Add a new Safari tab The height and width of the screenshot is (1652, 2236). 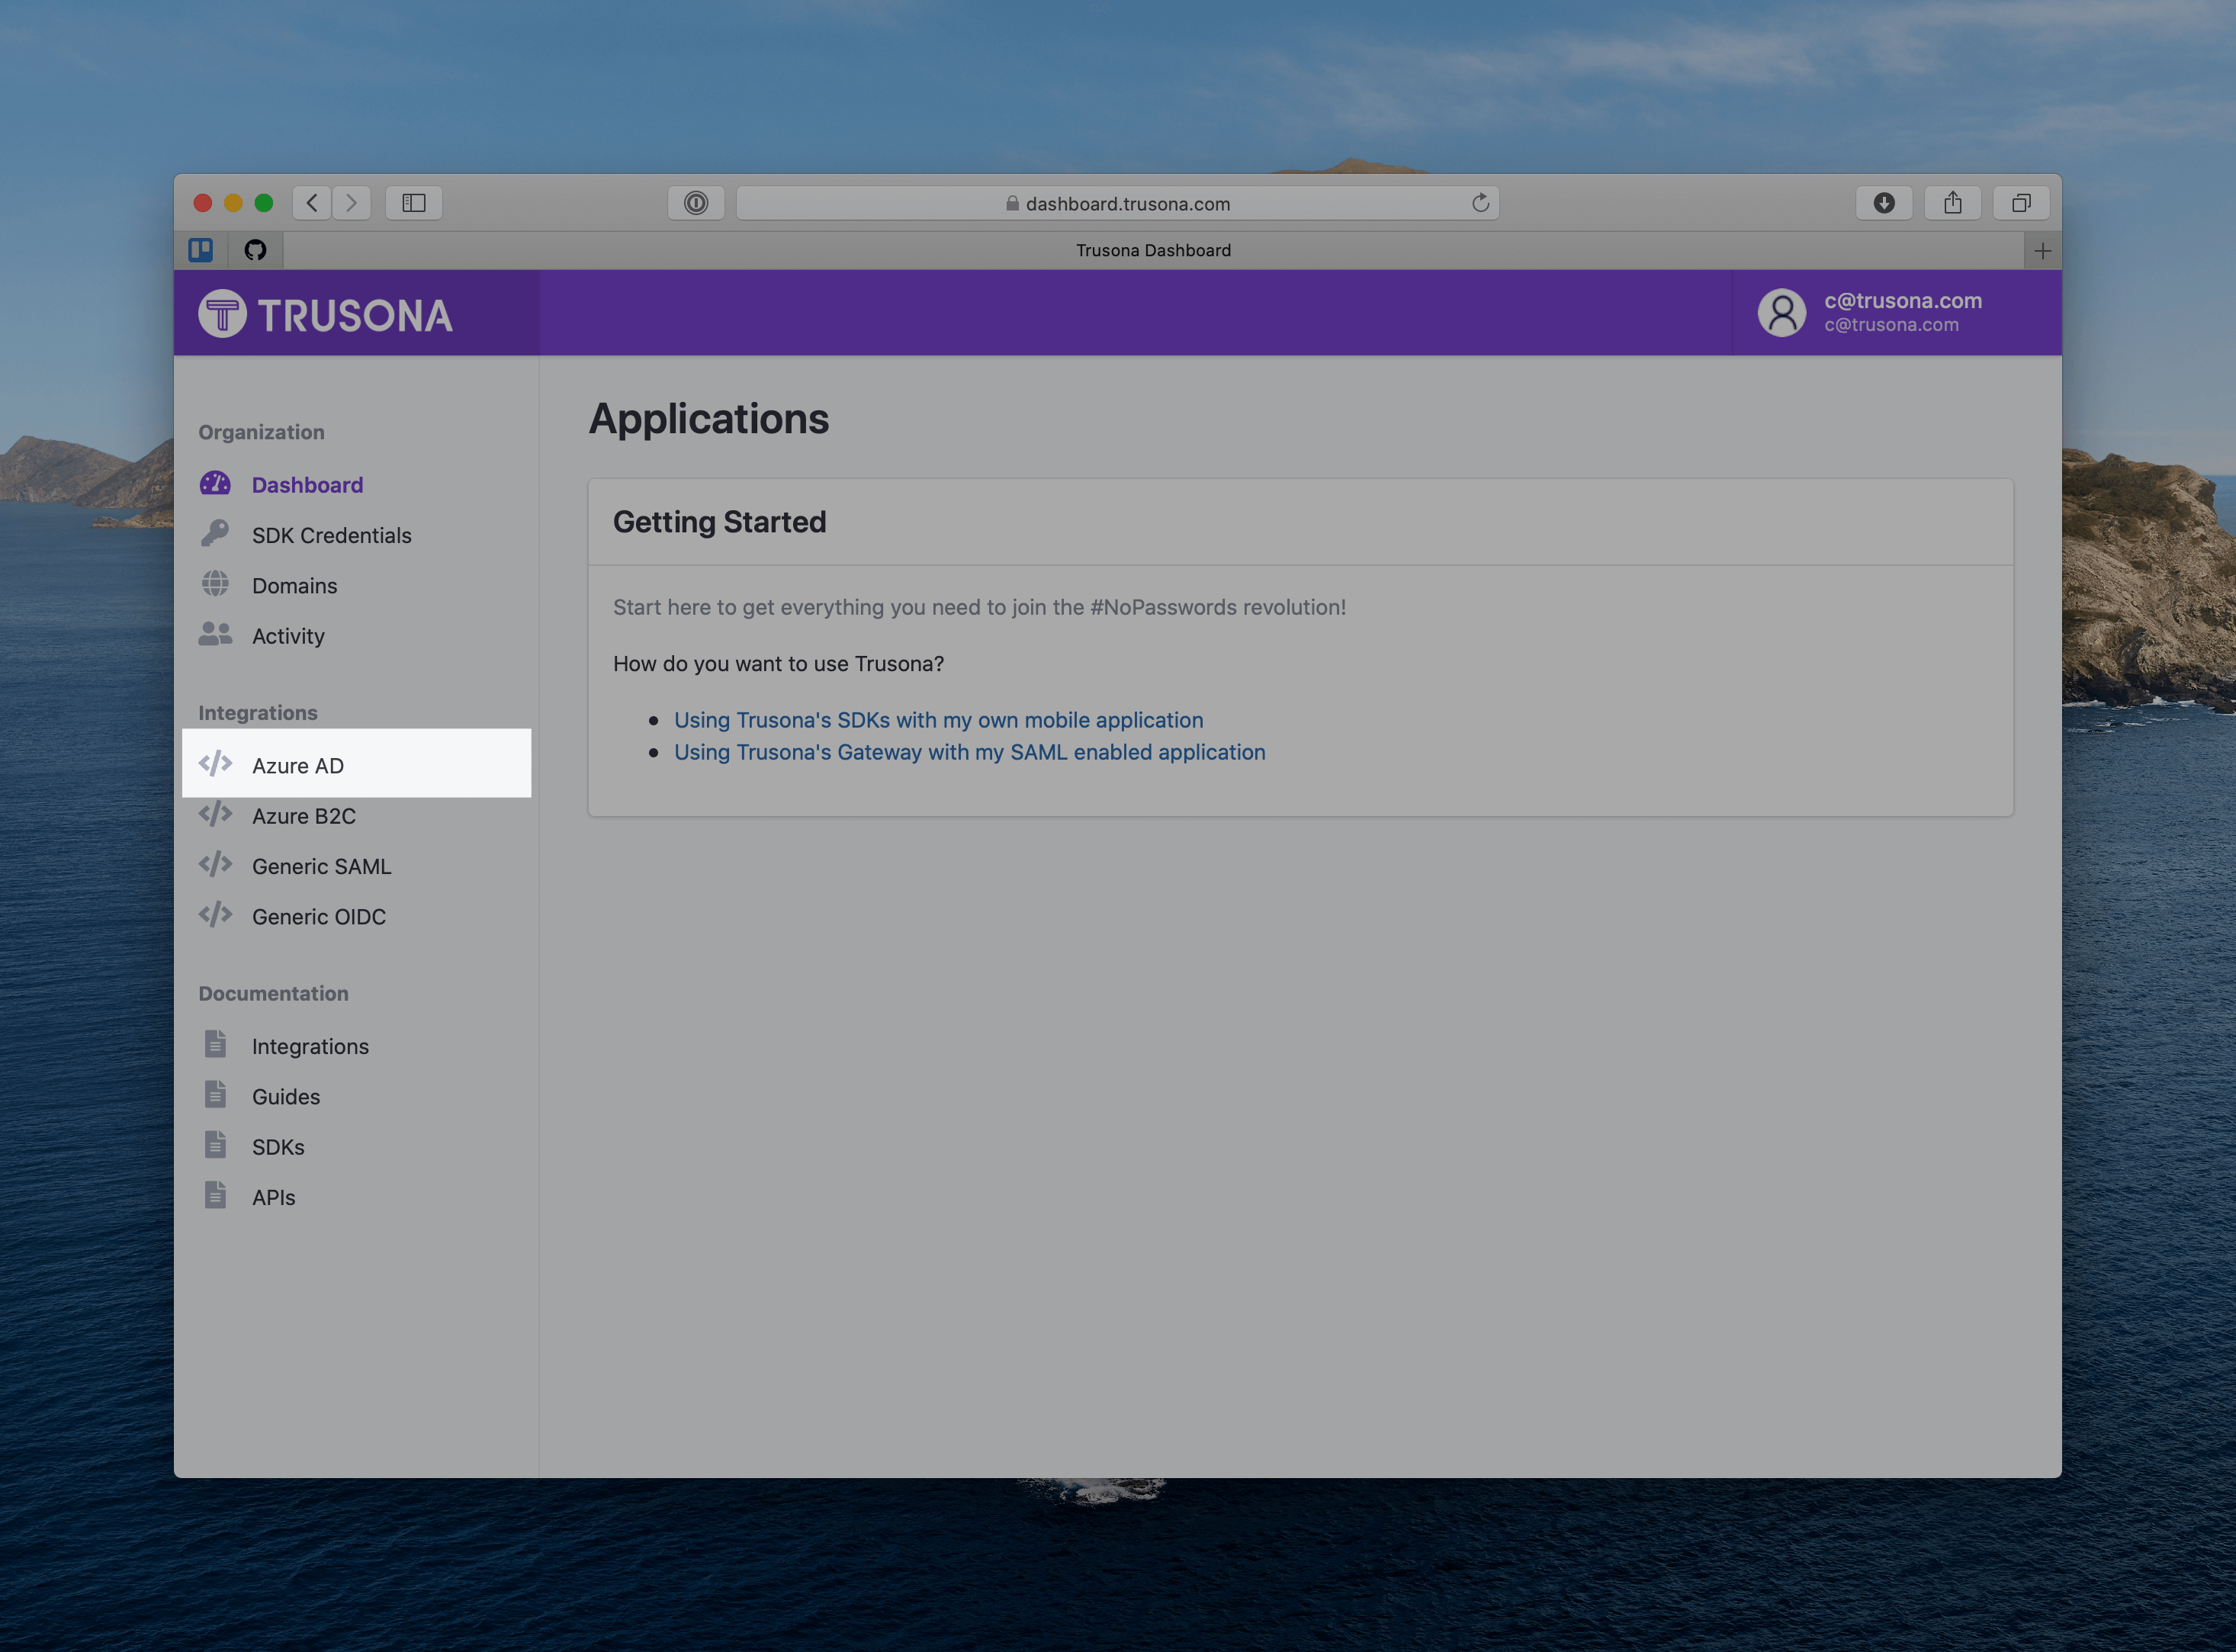click(2042, 251)
